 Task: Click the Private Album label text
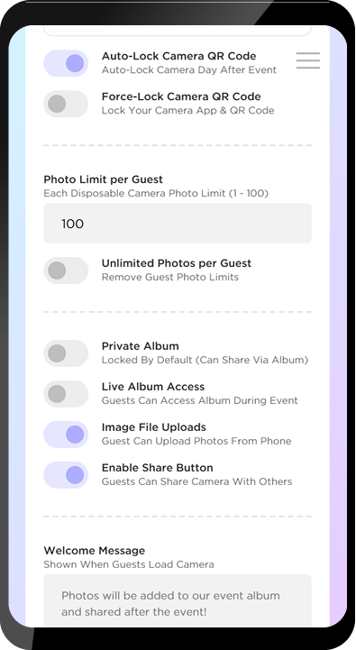141,346
